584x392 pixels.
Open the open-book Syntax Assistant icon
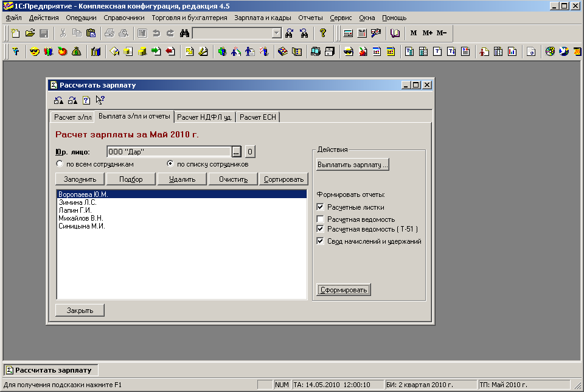tap(395, 33)
